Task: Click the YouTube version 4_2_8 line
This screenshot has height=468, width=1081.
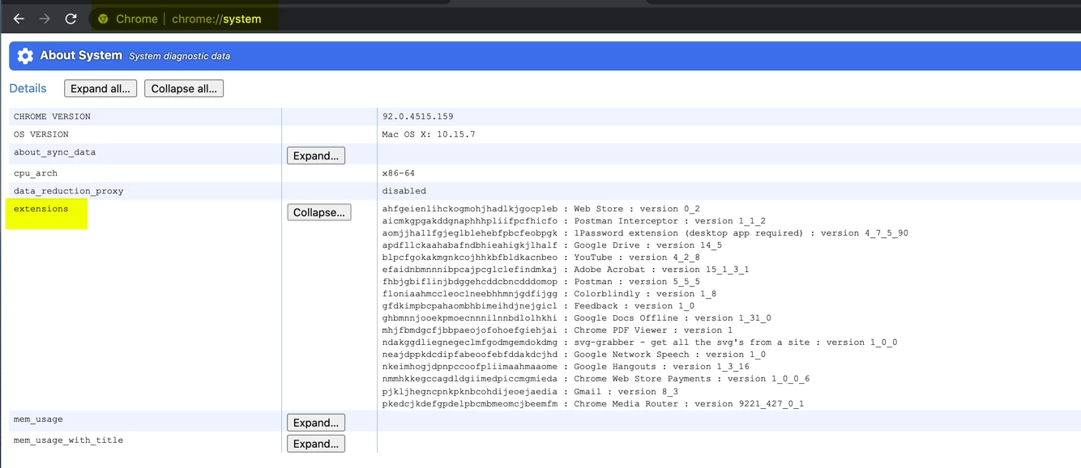Action: click(541, 257)
